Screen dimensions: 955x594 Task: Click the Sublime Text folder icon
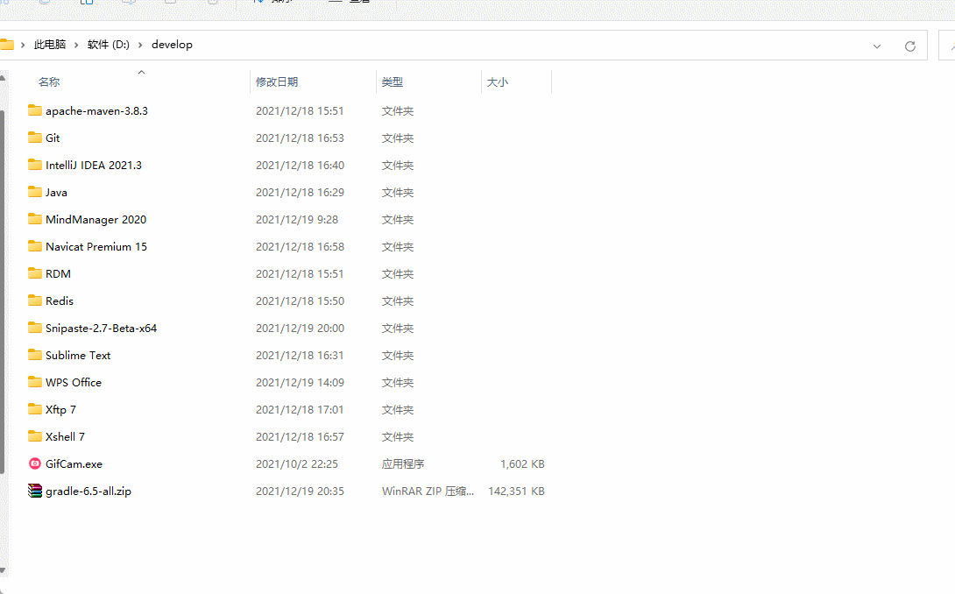tap(35, 355)
